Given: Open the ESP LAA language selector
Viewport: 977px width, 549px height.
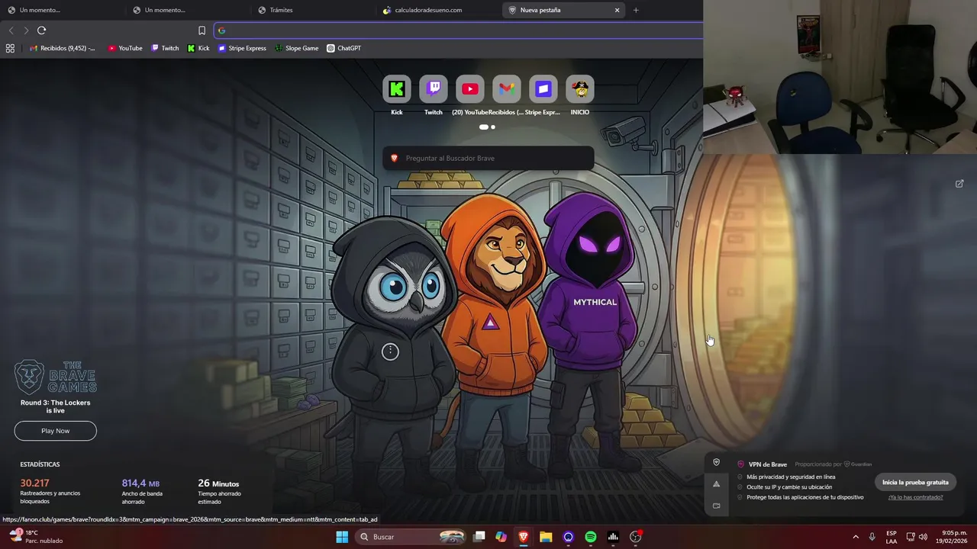Looking at the screenshot, I should [892, 537].
